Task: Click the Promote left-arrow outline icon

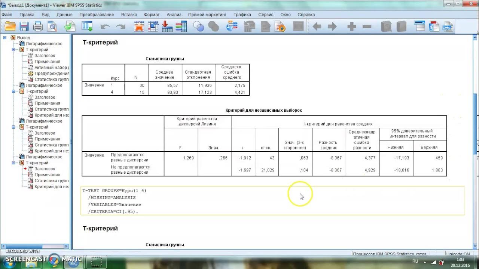Action: tap(317, 27)
